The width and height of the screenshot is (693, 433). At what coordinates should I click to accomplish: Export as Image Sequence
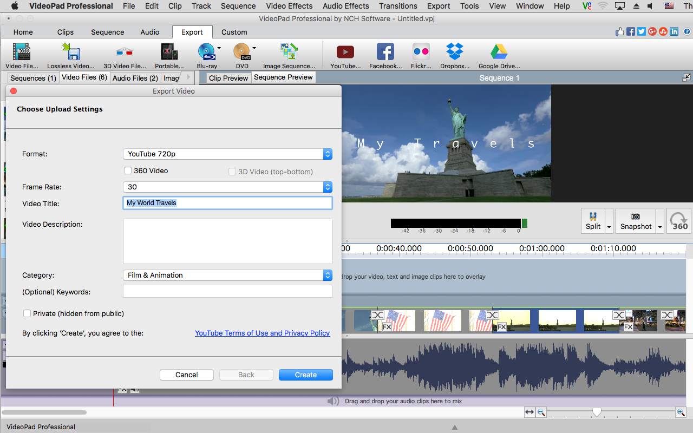(289, 56)
